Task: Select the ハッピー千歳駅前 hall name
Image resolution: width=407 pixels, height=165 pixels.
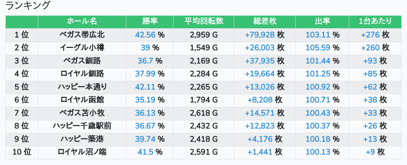Action: click(82, 126)
